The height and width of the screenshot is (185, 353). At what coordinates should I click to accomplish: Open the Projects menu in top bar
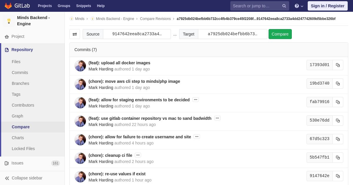tap(45, 6)
